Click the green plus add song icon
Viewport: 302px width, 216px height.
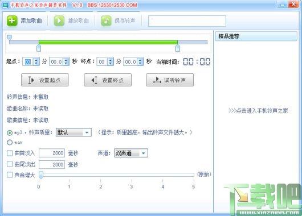pyautogui.click(x=12, y=20)
